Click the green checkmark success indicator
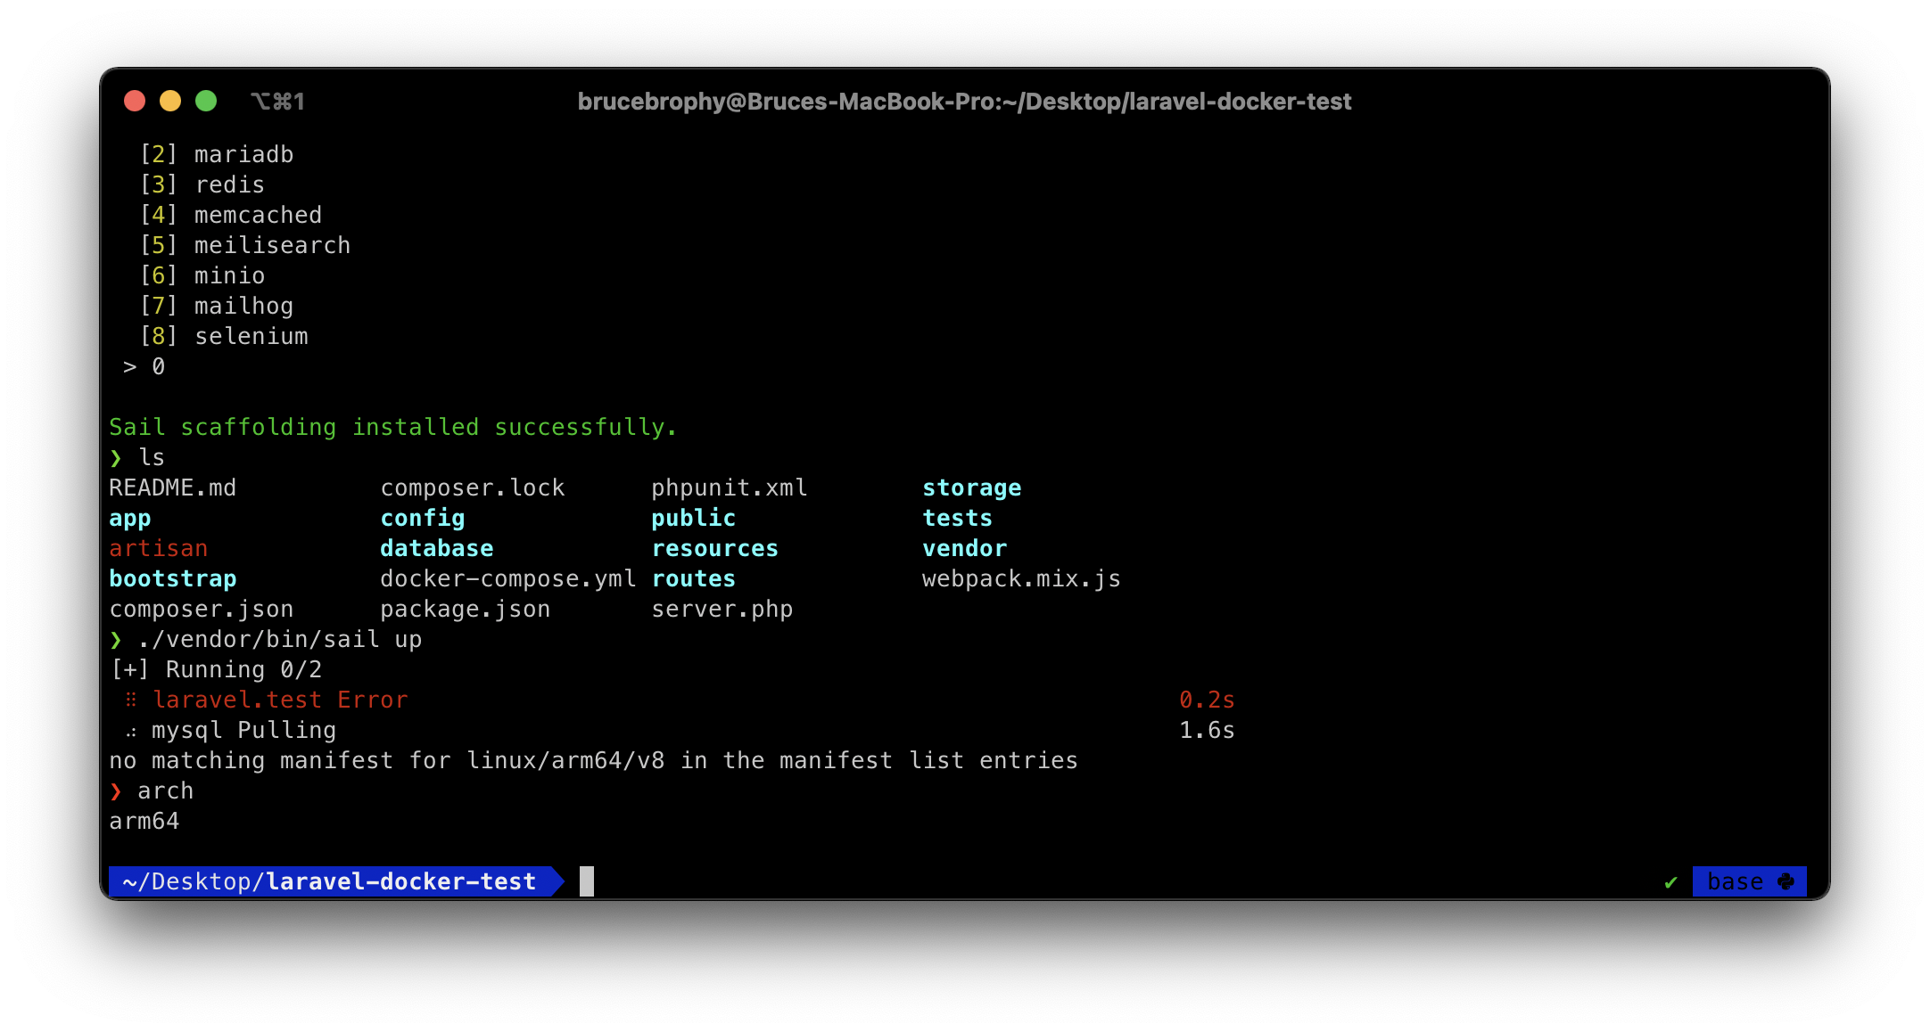This screenshot has width=1930, height=1032. pyautogui.click(x=1670, y=881)
